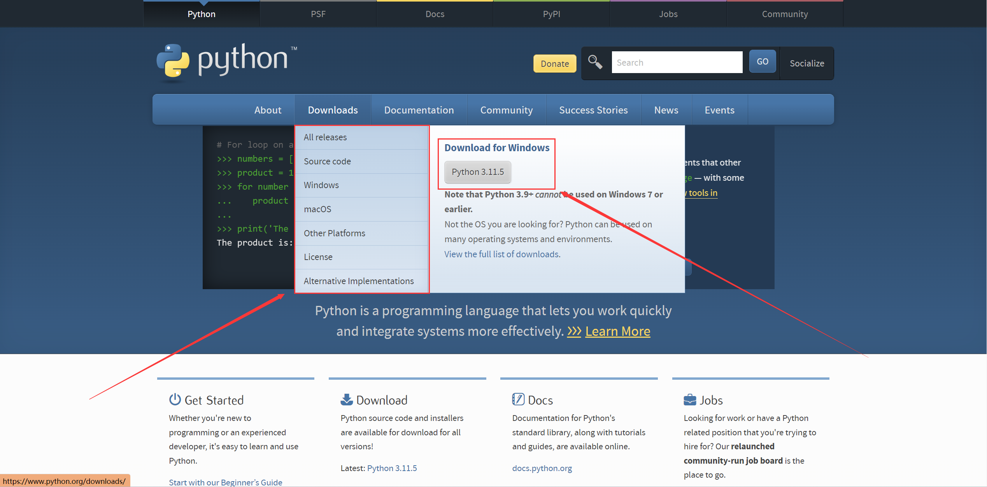Switch to the PyPI top tab
987x487 pixels.
(x=551, y=14)
